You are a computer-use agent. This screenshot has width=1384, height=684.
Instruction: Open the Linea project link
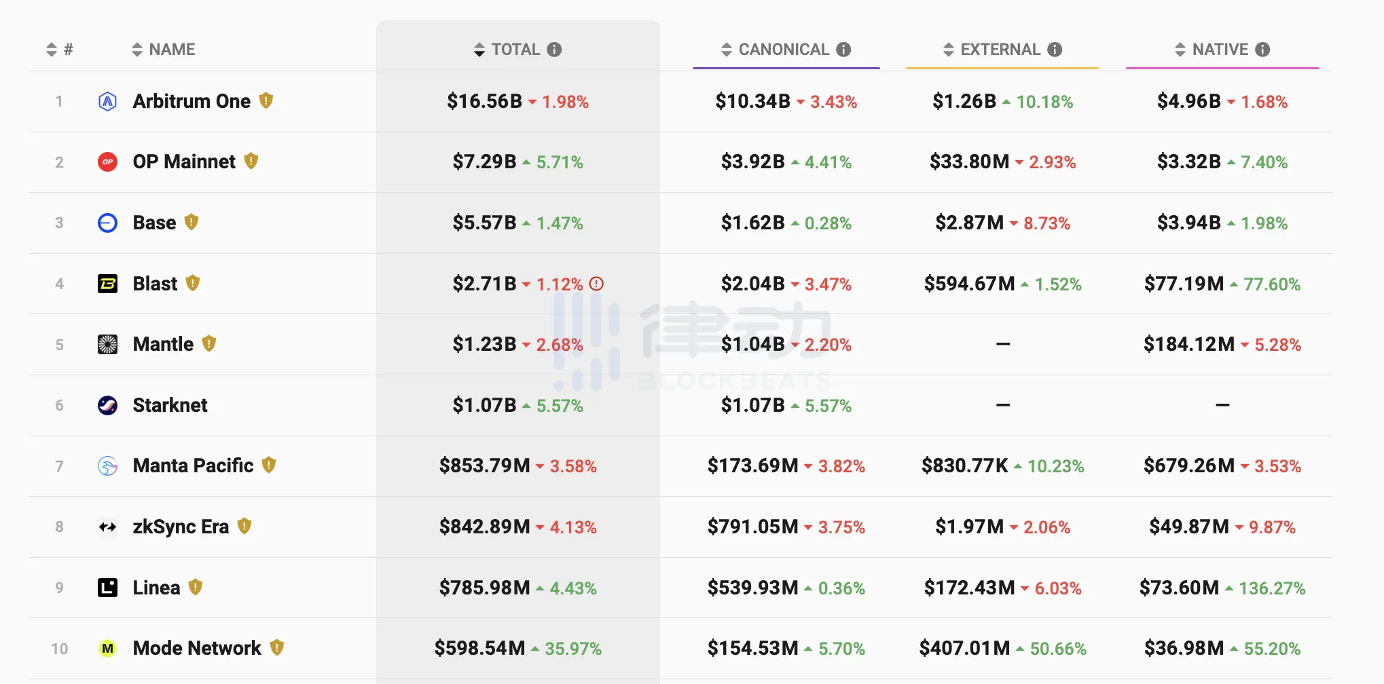point(156,588)
